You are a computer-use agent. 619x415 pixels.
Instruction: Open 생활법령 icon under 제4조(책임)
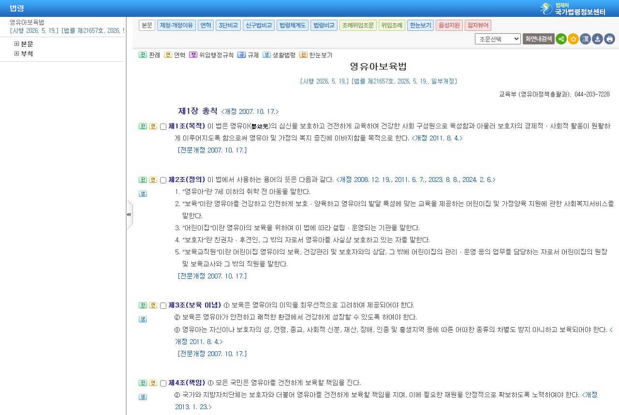143,397
